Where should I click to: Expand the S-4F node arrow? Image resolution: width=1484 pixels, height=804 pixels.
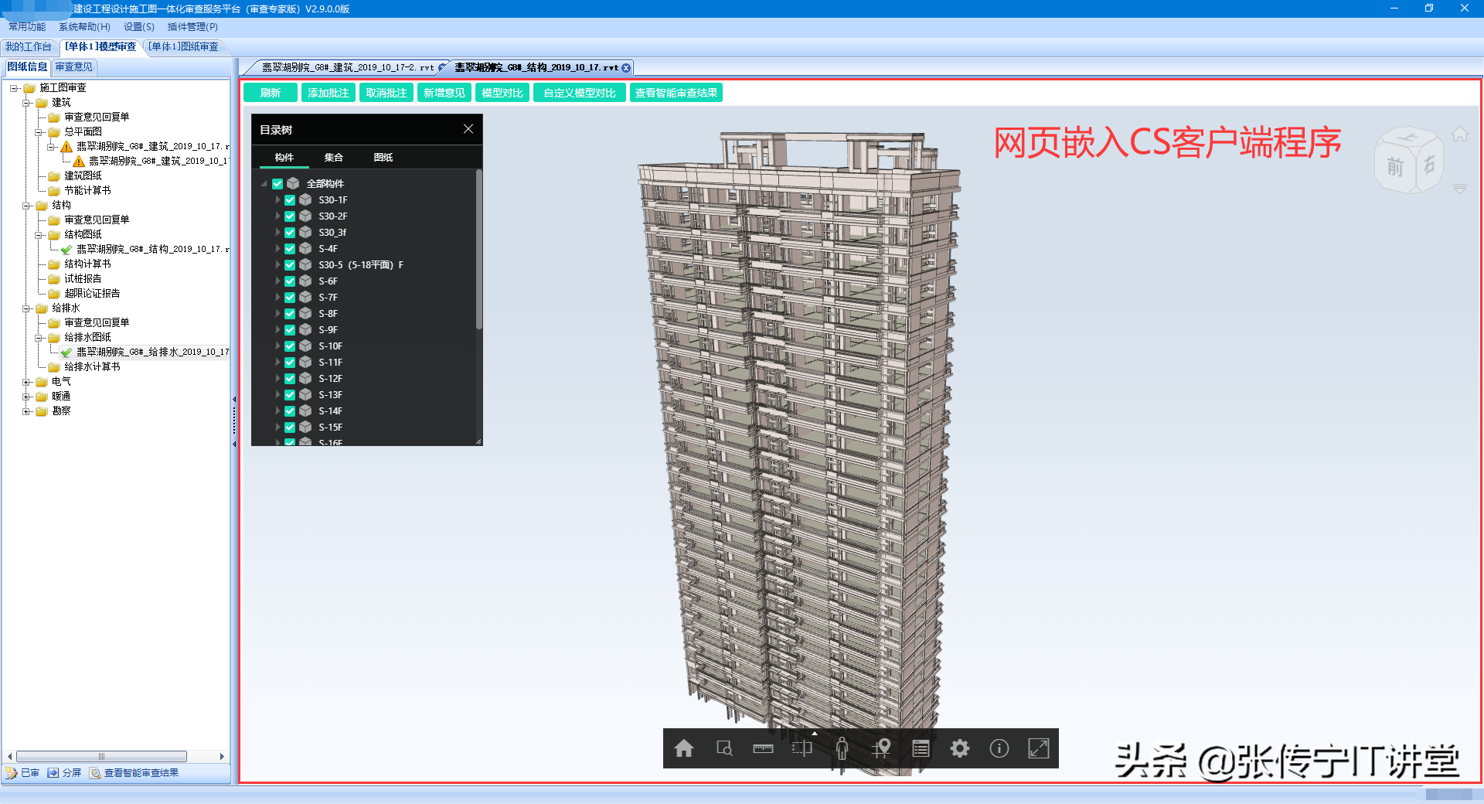(x=277, y=249)
